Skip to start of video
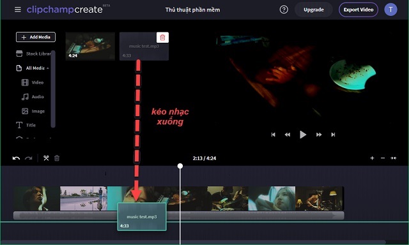The height and width of the screenshot is (245, 409). pos(273,135)
